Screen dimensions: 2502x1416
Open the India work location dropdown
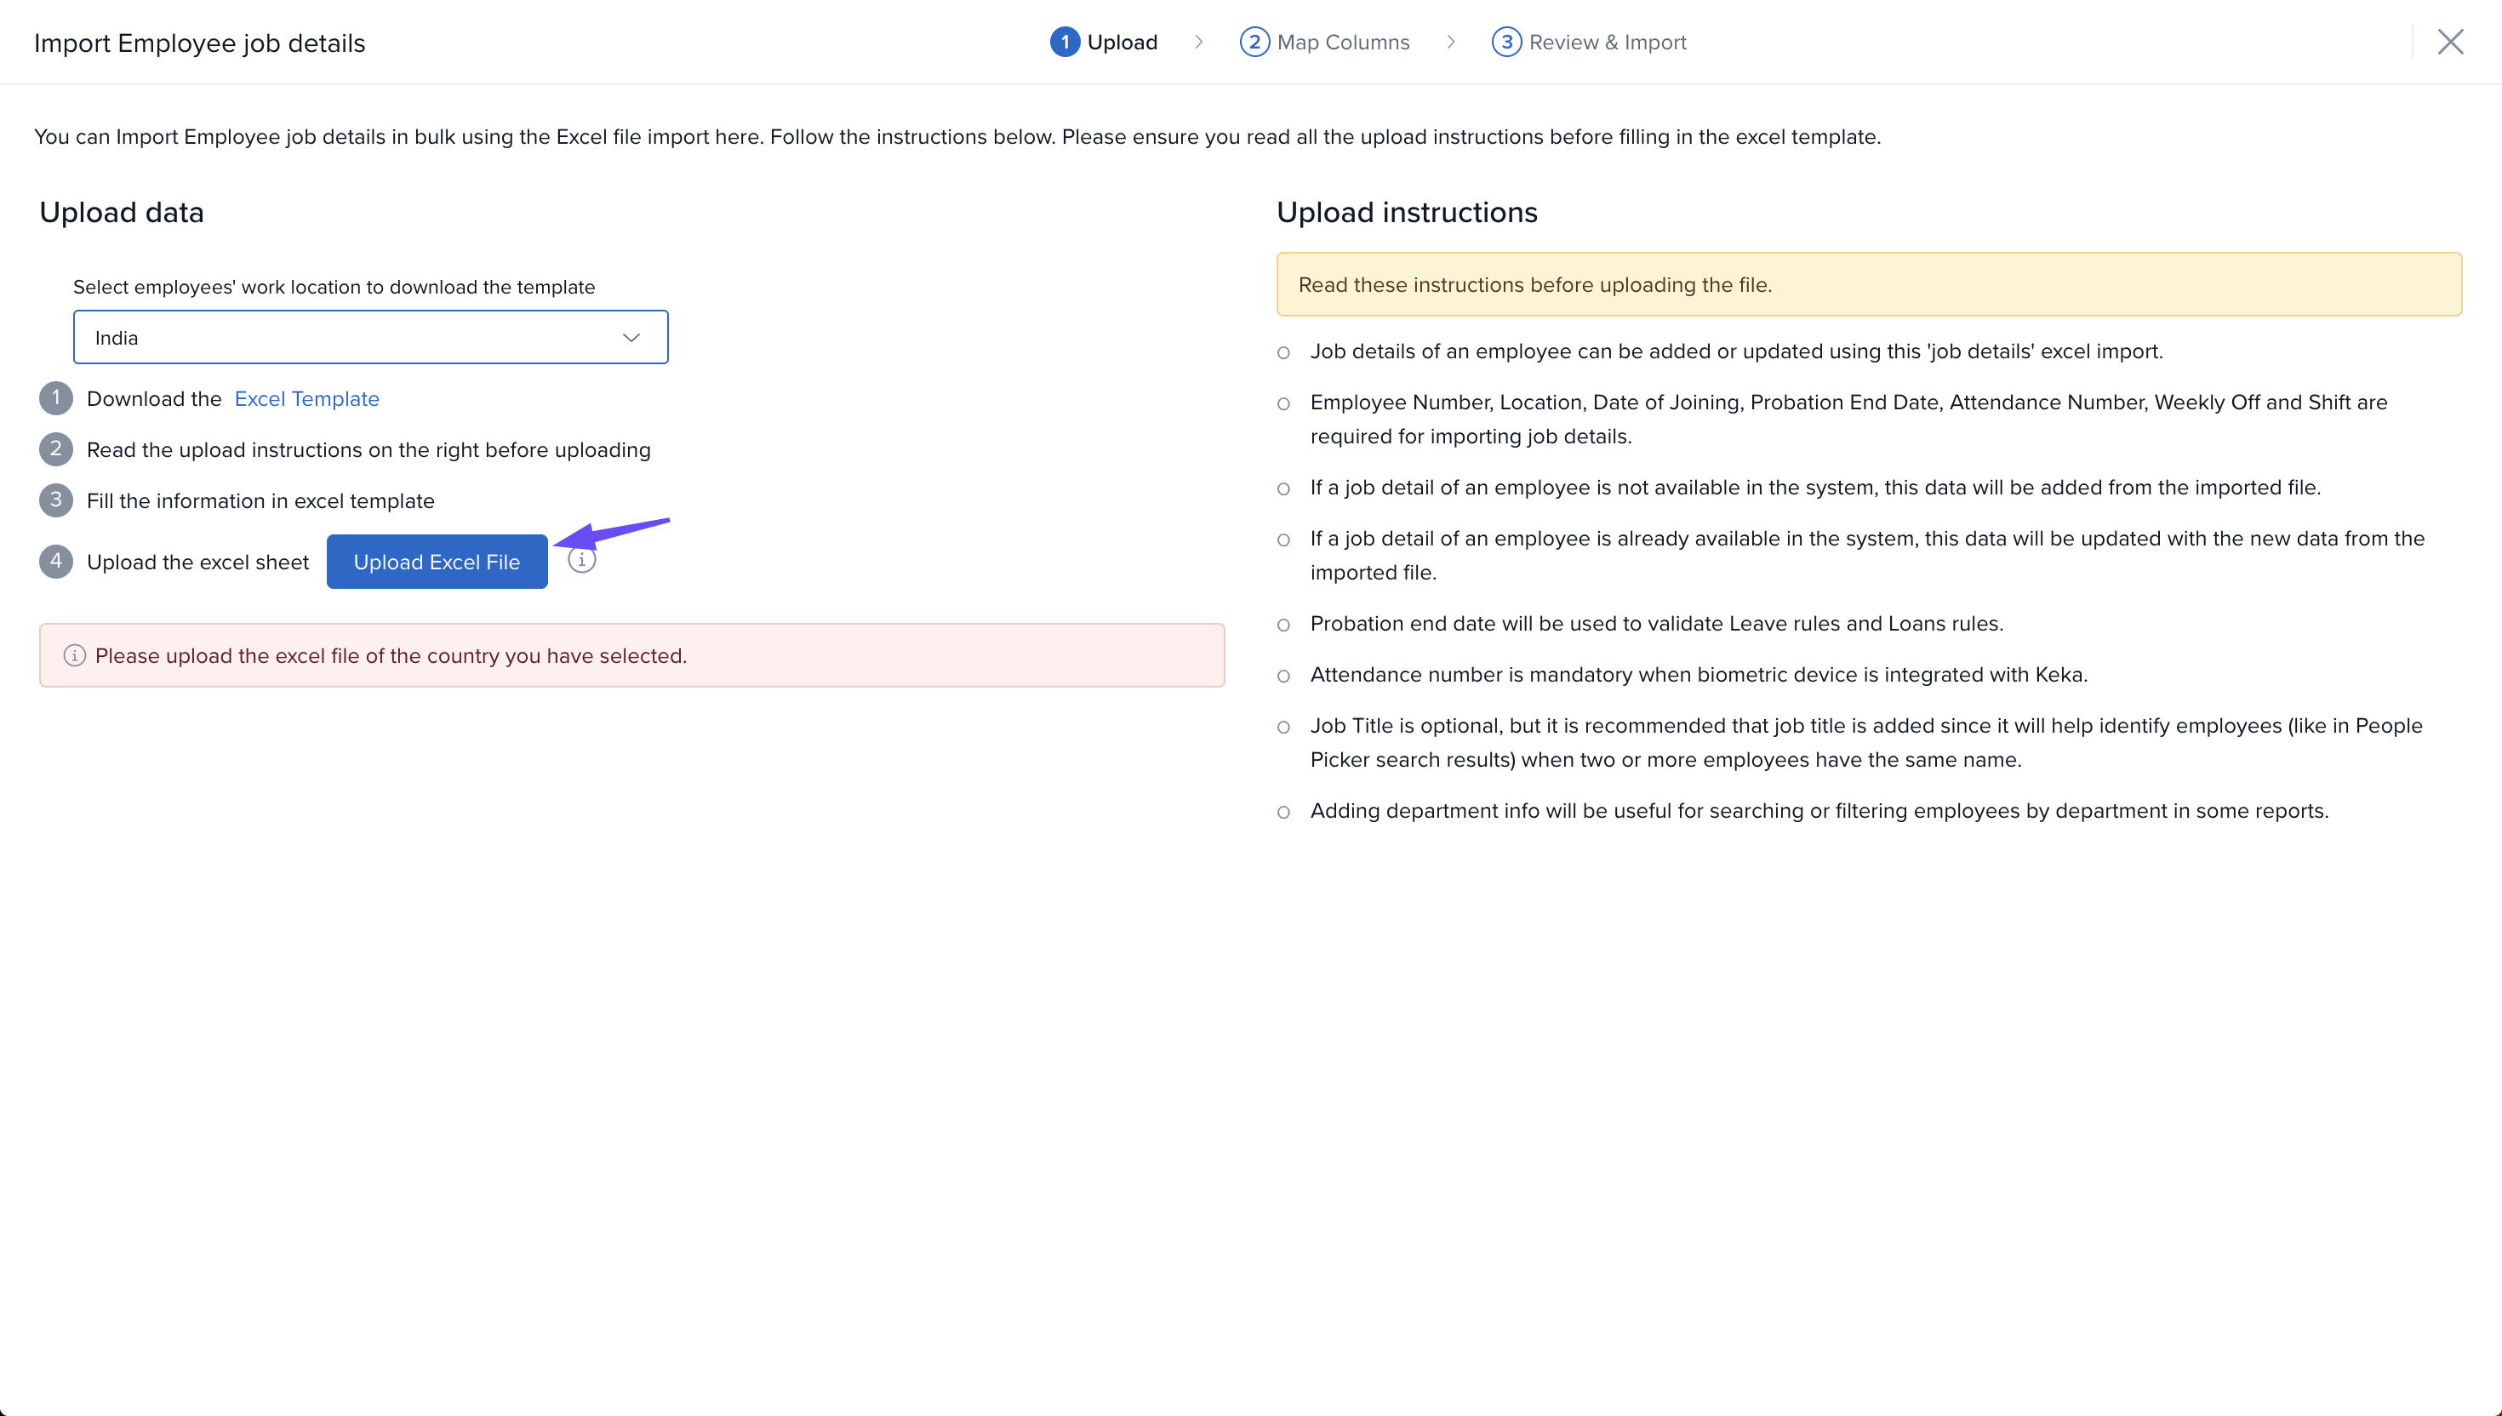point(369,338)
